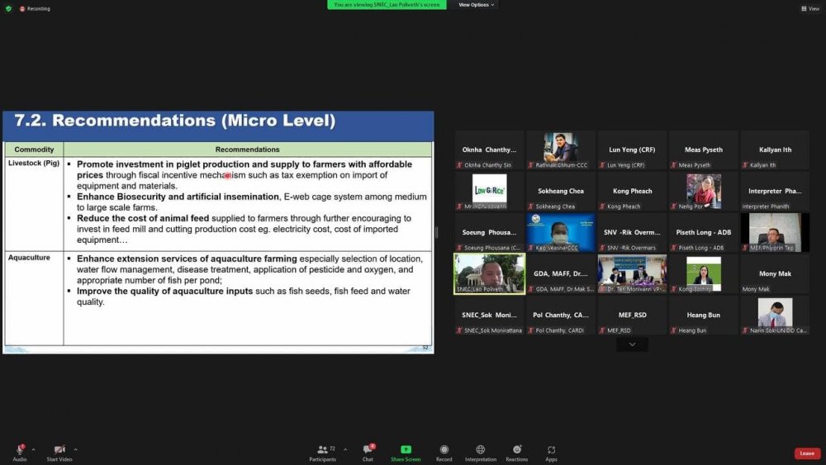This screenshot has height=465, width=826.
Task: Select SNEC_Lao Poliveth's video tile
Action: click(489, 274)
